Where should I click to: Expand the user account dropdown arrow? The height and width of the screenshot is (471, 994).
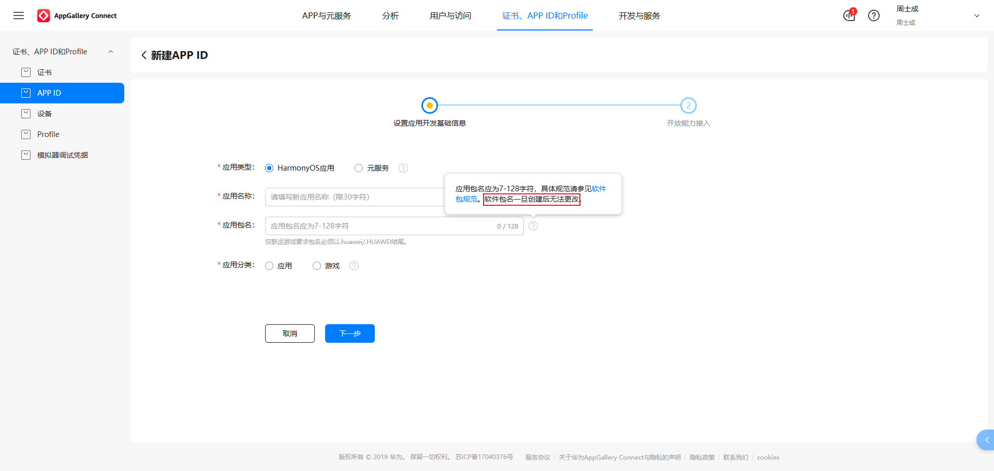(977, 16)
